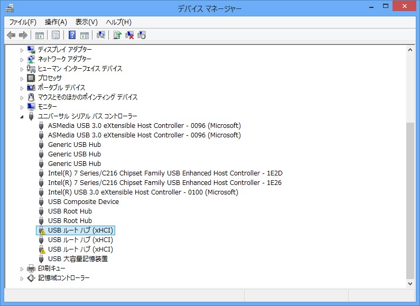Click the update driver software icon
This screenshot has width=420, height=306.
tap(117, 35)
